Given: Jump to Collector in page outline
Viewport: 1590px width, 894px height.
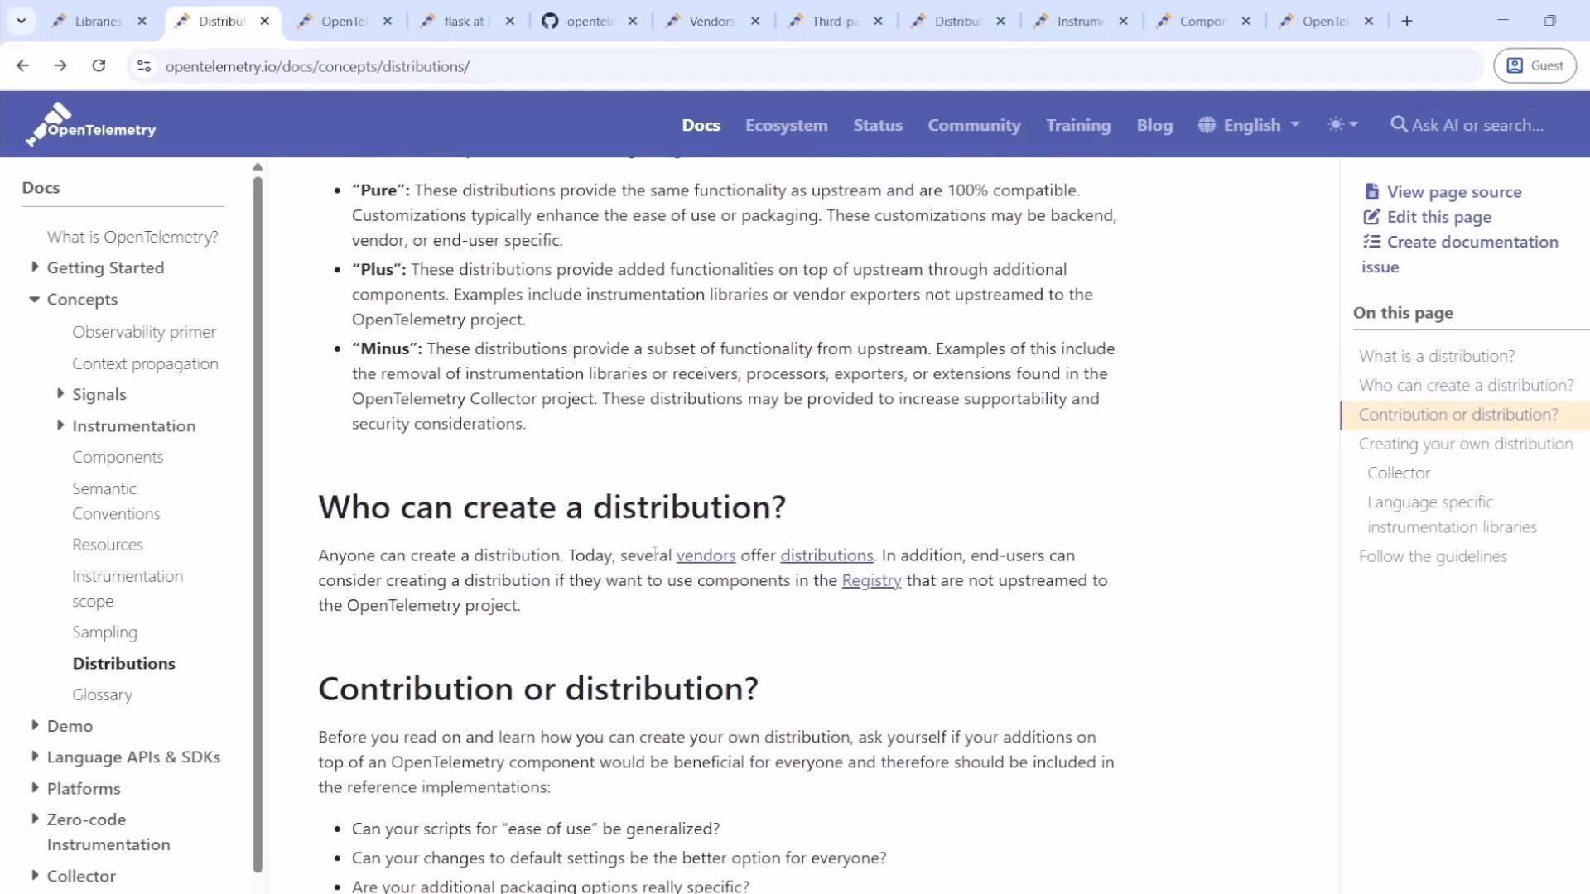Looking at the screenshot, I should point(1398,473).
